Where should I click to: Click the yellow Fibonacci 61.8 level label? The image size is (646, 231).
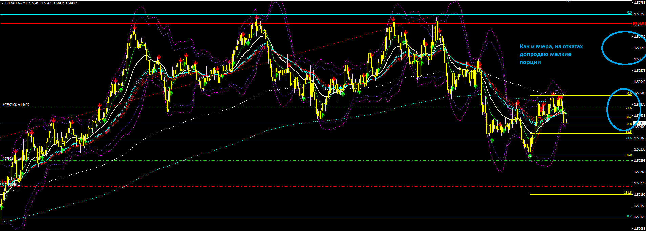628,132
